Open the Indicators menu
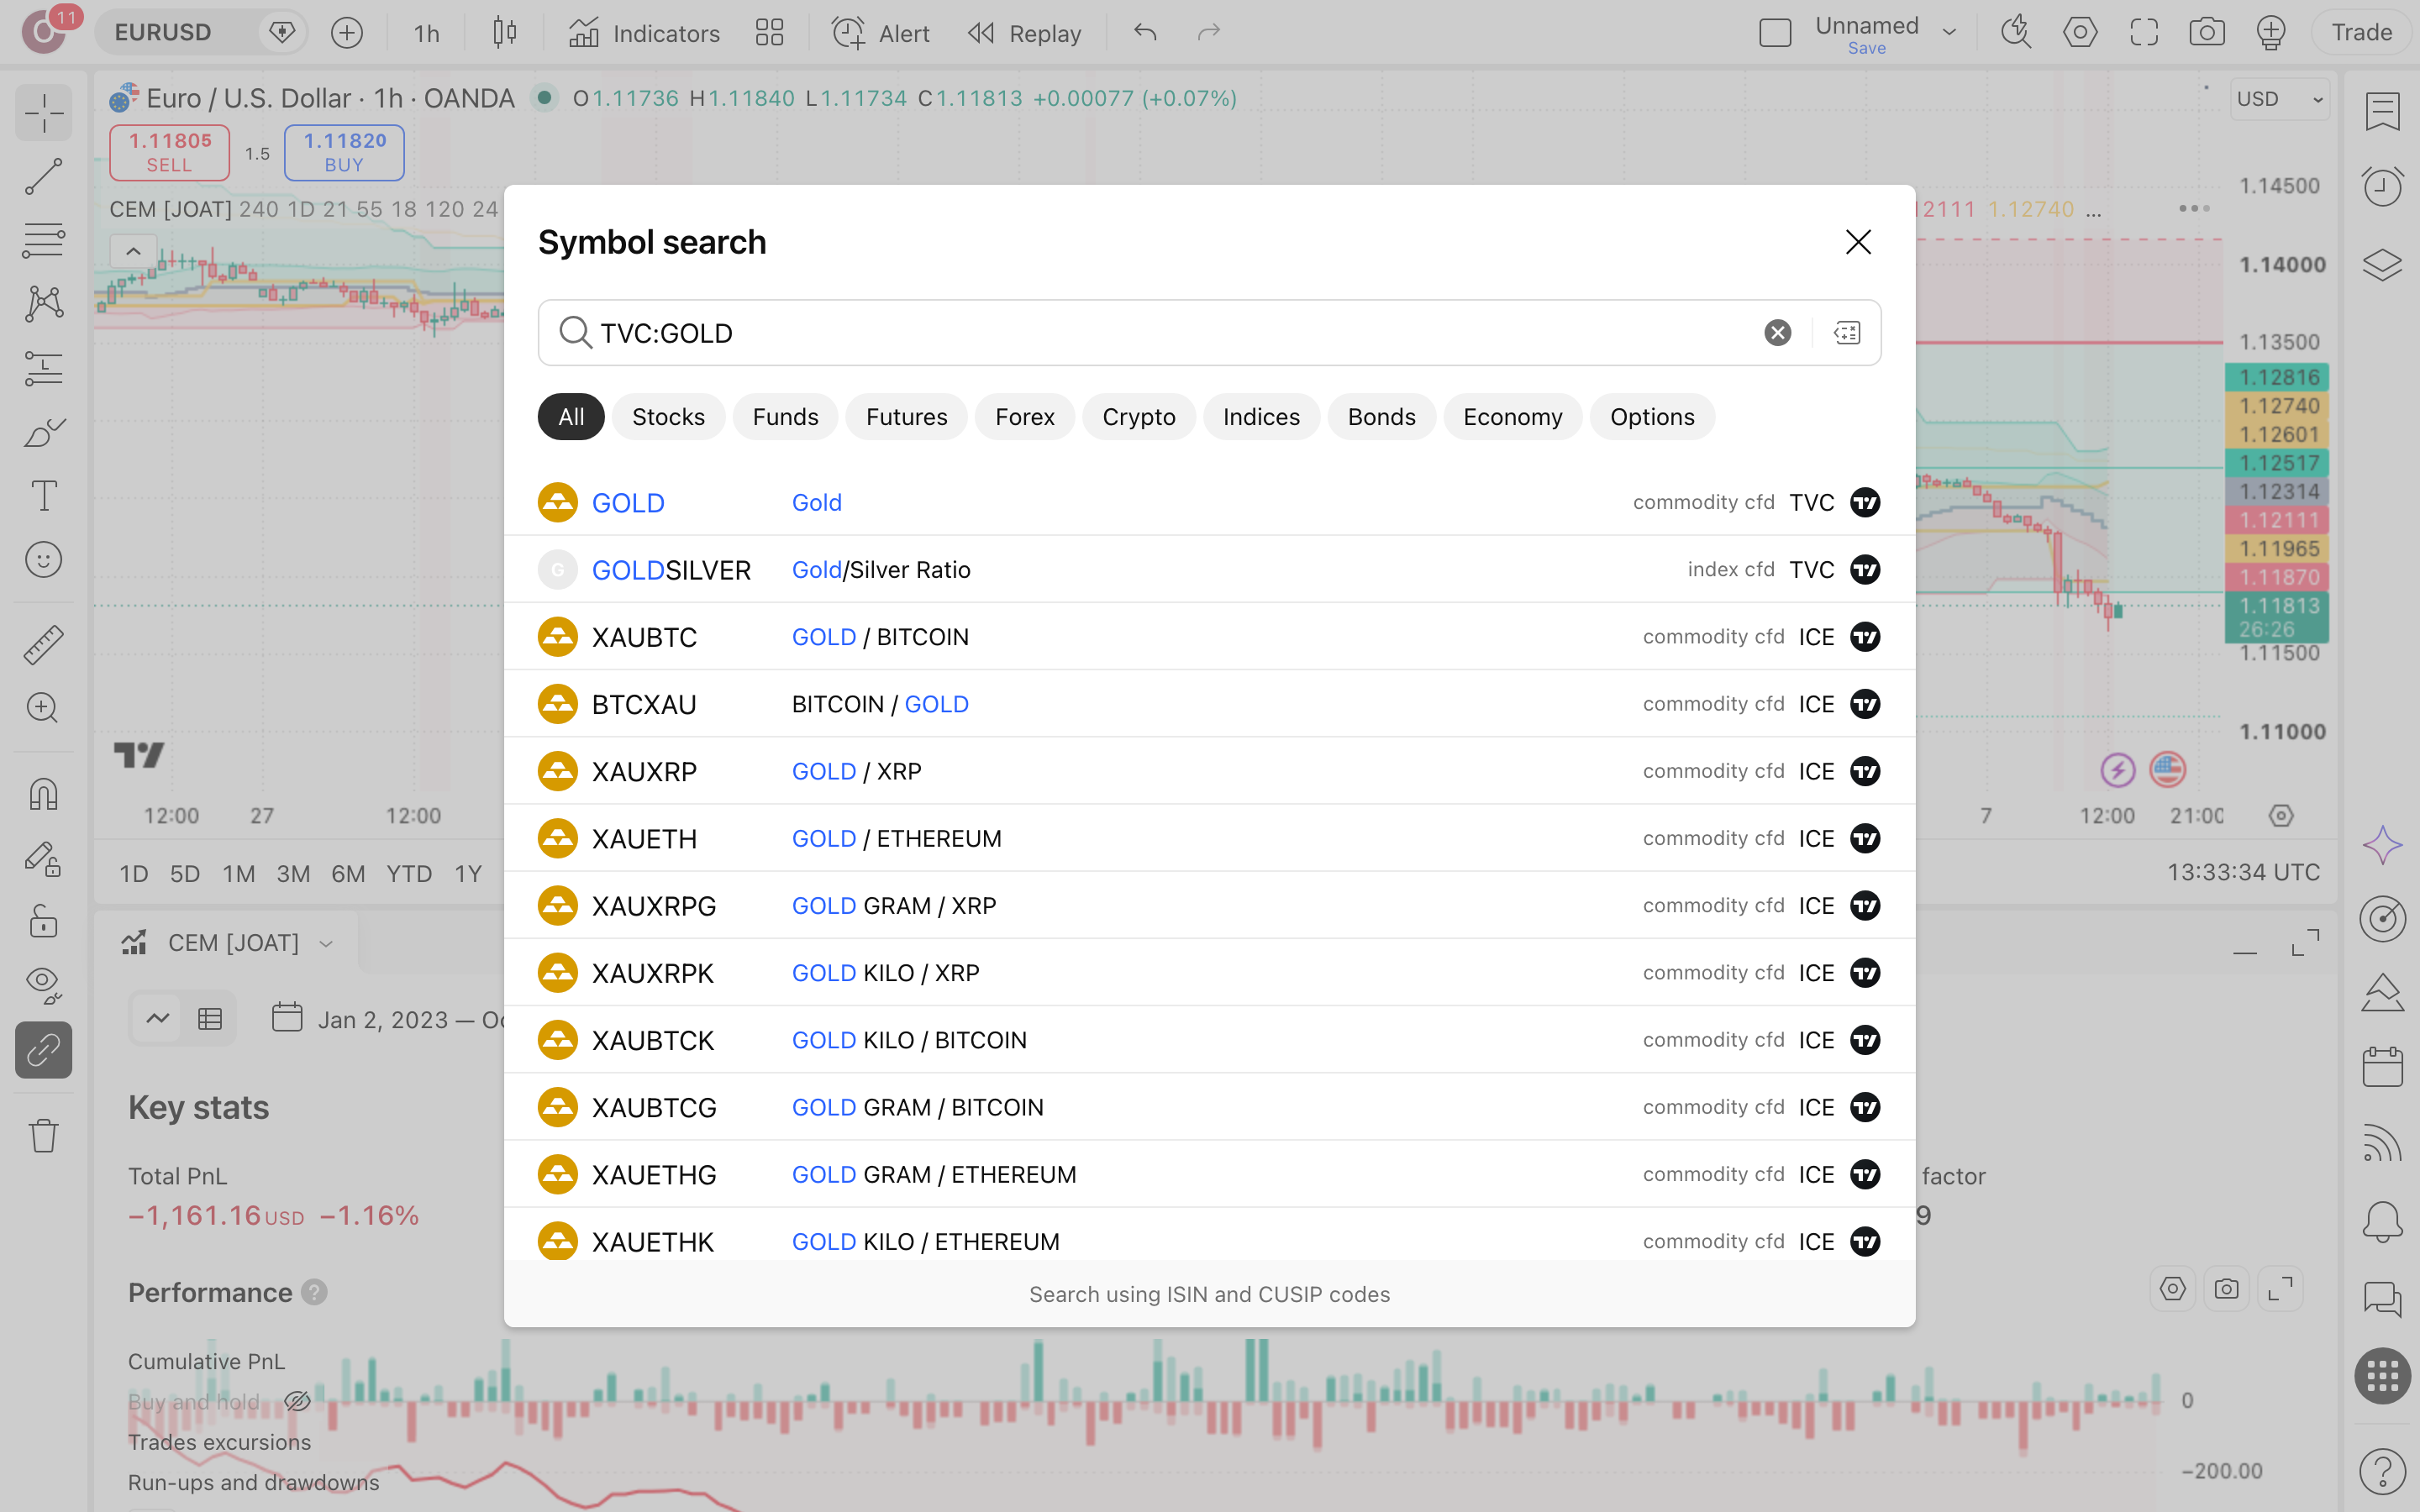Viewport: 2420px width, 1512px height. pyautogui.click(x=644, y=33)
